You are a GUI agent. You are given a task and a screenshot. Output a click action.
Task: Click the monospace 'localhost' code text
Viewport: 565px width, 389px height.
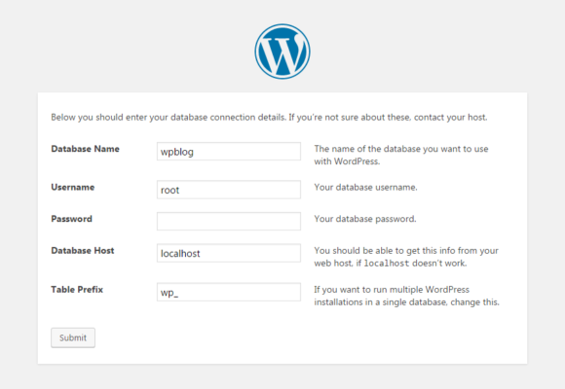(387, 264)
